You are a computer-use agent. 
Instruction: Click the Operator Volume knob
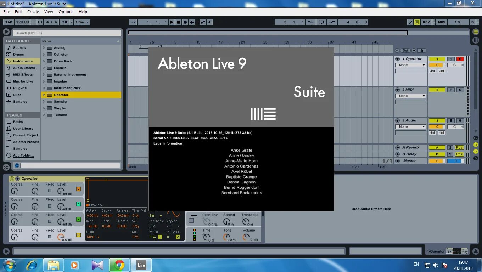246,237
